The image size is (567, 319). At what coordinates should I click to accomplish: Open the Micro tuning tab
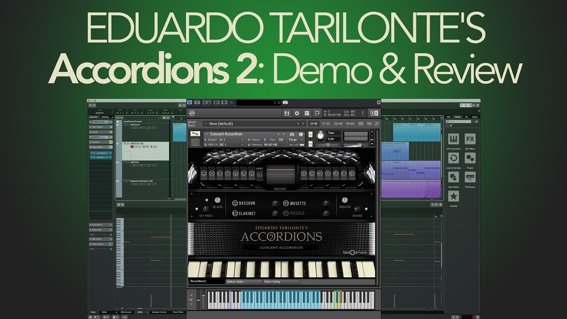pyautogui.click(x=281, y=281)
